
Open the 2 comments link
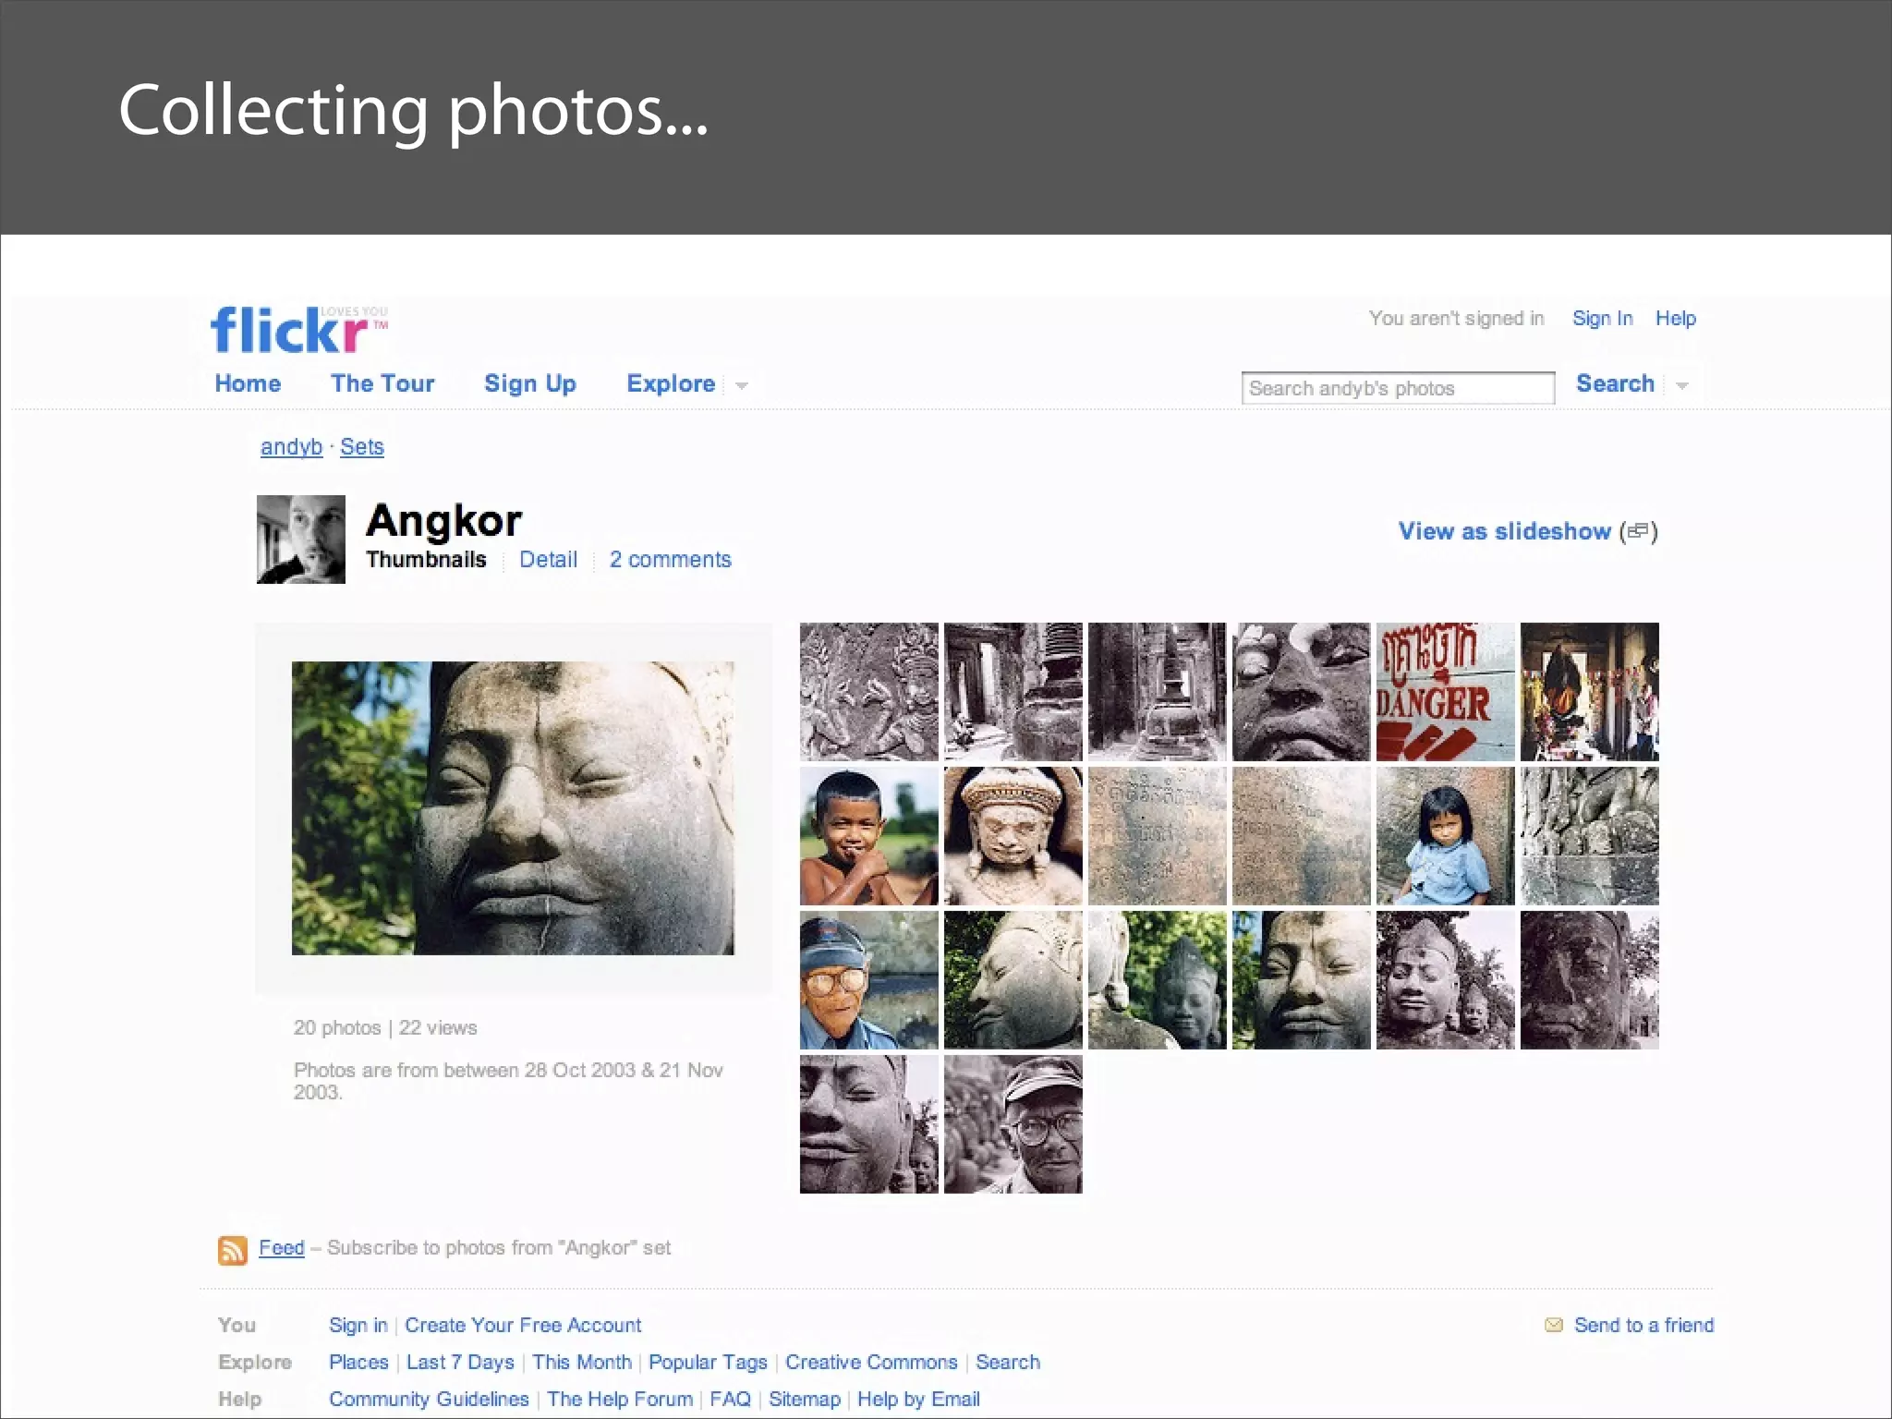(x=670, y=560)
